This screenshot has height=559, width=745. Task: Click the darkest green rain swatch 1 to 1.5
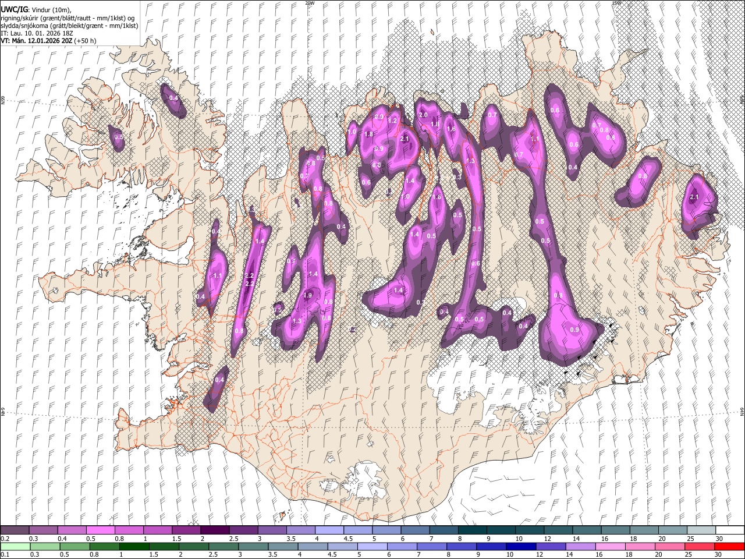click(x=135, y=546)
